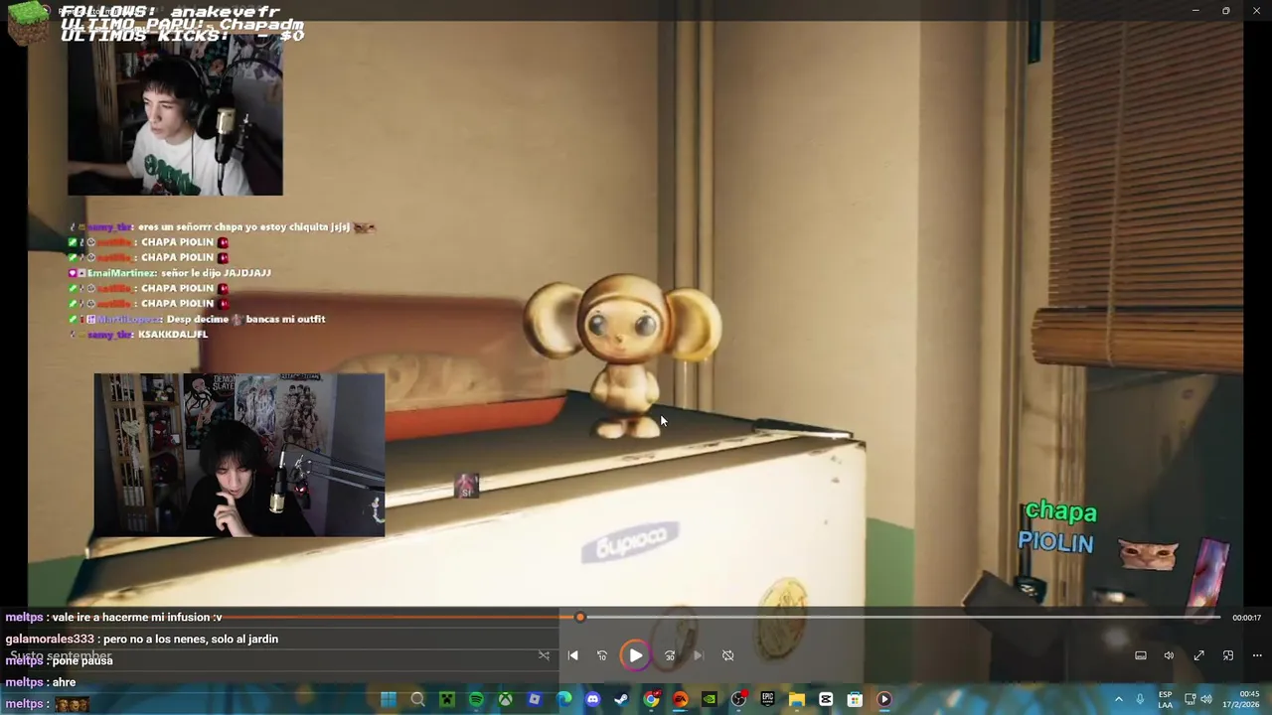The width and height of the screenshot is (1272, 715).
Task: Open the NVIDIA app from taskbar
Action: click(x=710, y=699)
